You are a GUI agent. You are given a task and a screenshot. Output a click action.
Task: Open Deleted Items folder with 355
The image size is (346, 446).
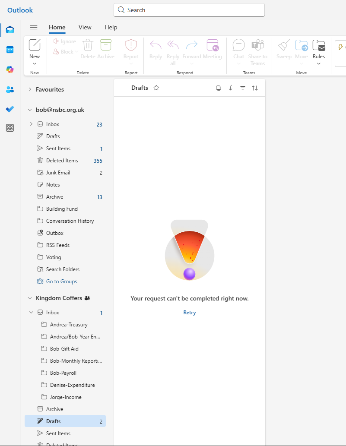[65, 161]
